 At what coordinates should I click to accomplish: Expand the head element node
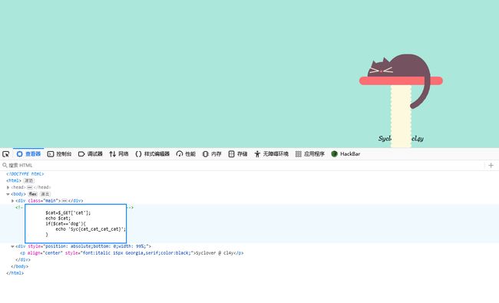pyautogui.click(x=8, y=187)
